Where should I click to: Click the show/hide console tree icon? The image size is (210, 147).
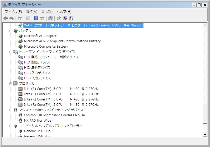[x=20, y=18]
